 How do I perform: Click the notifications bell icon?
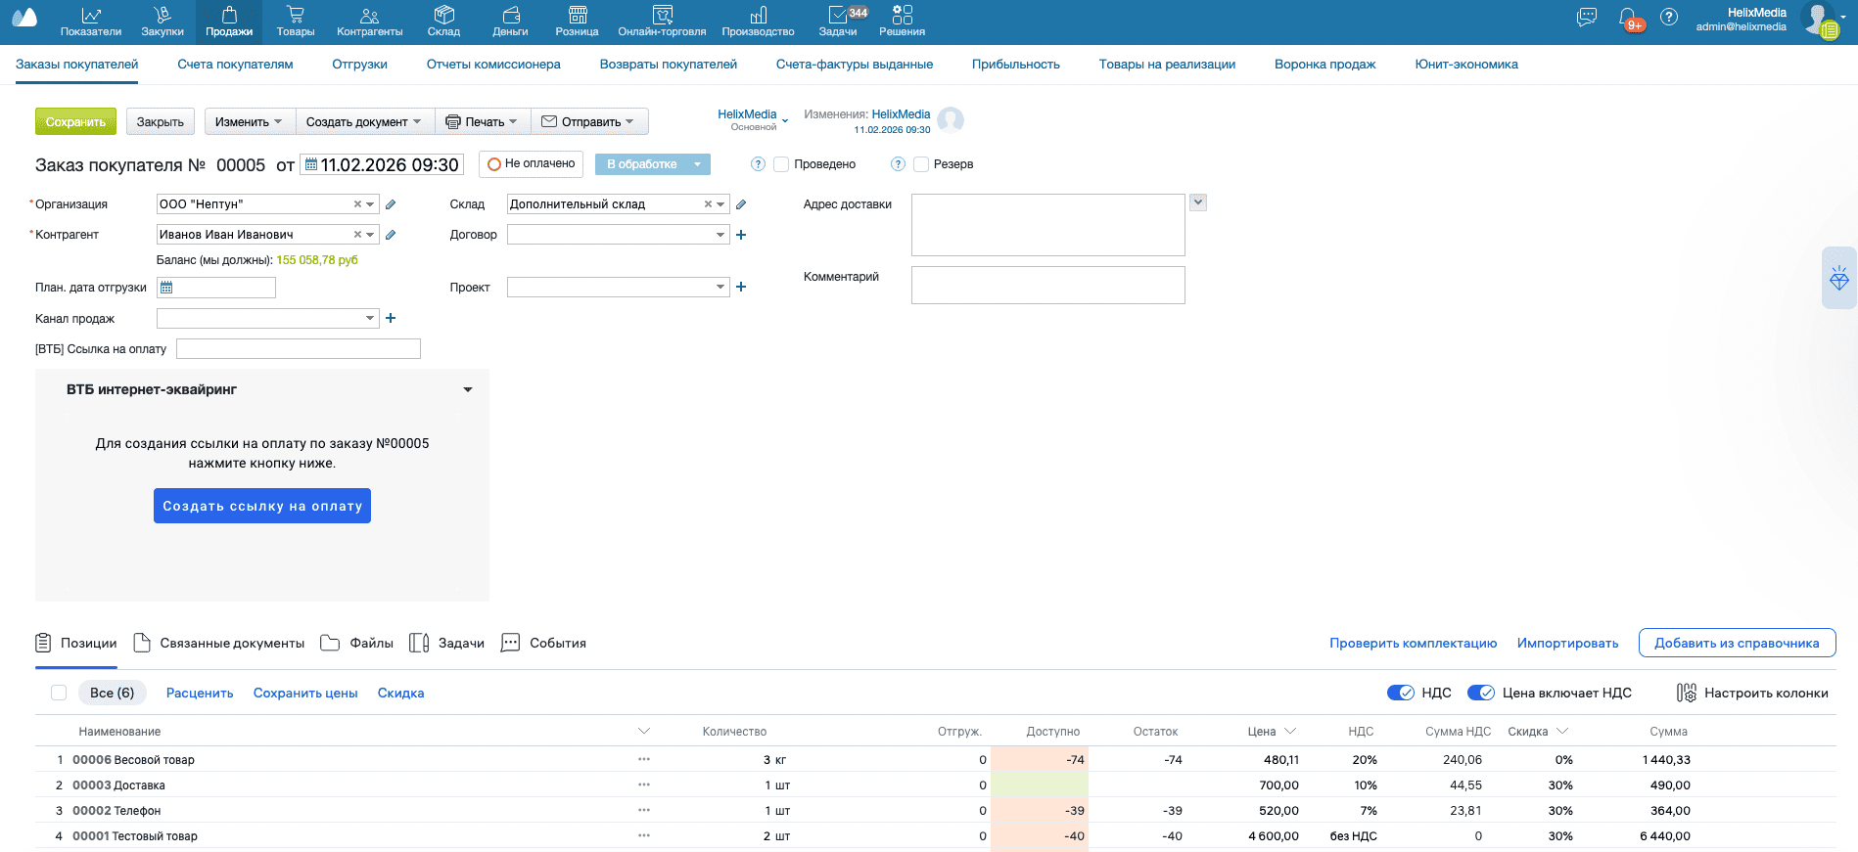click(1627, 18)
